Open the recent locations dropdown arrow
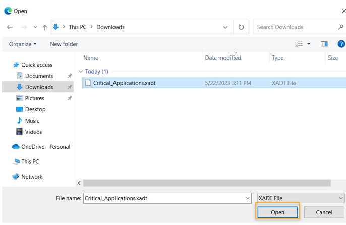 (x=35, y=27)
